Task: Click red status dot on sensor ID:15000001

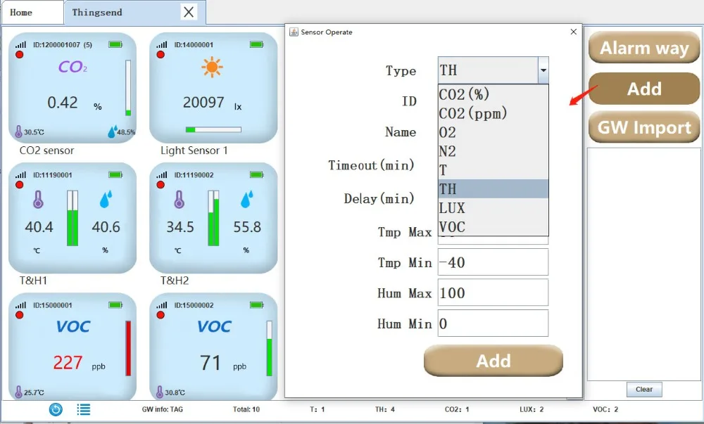Action: (19, 315)
